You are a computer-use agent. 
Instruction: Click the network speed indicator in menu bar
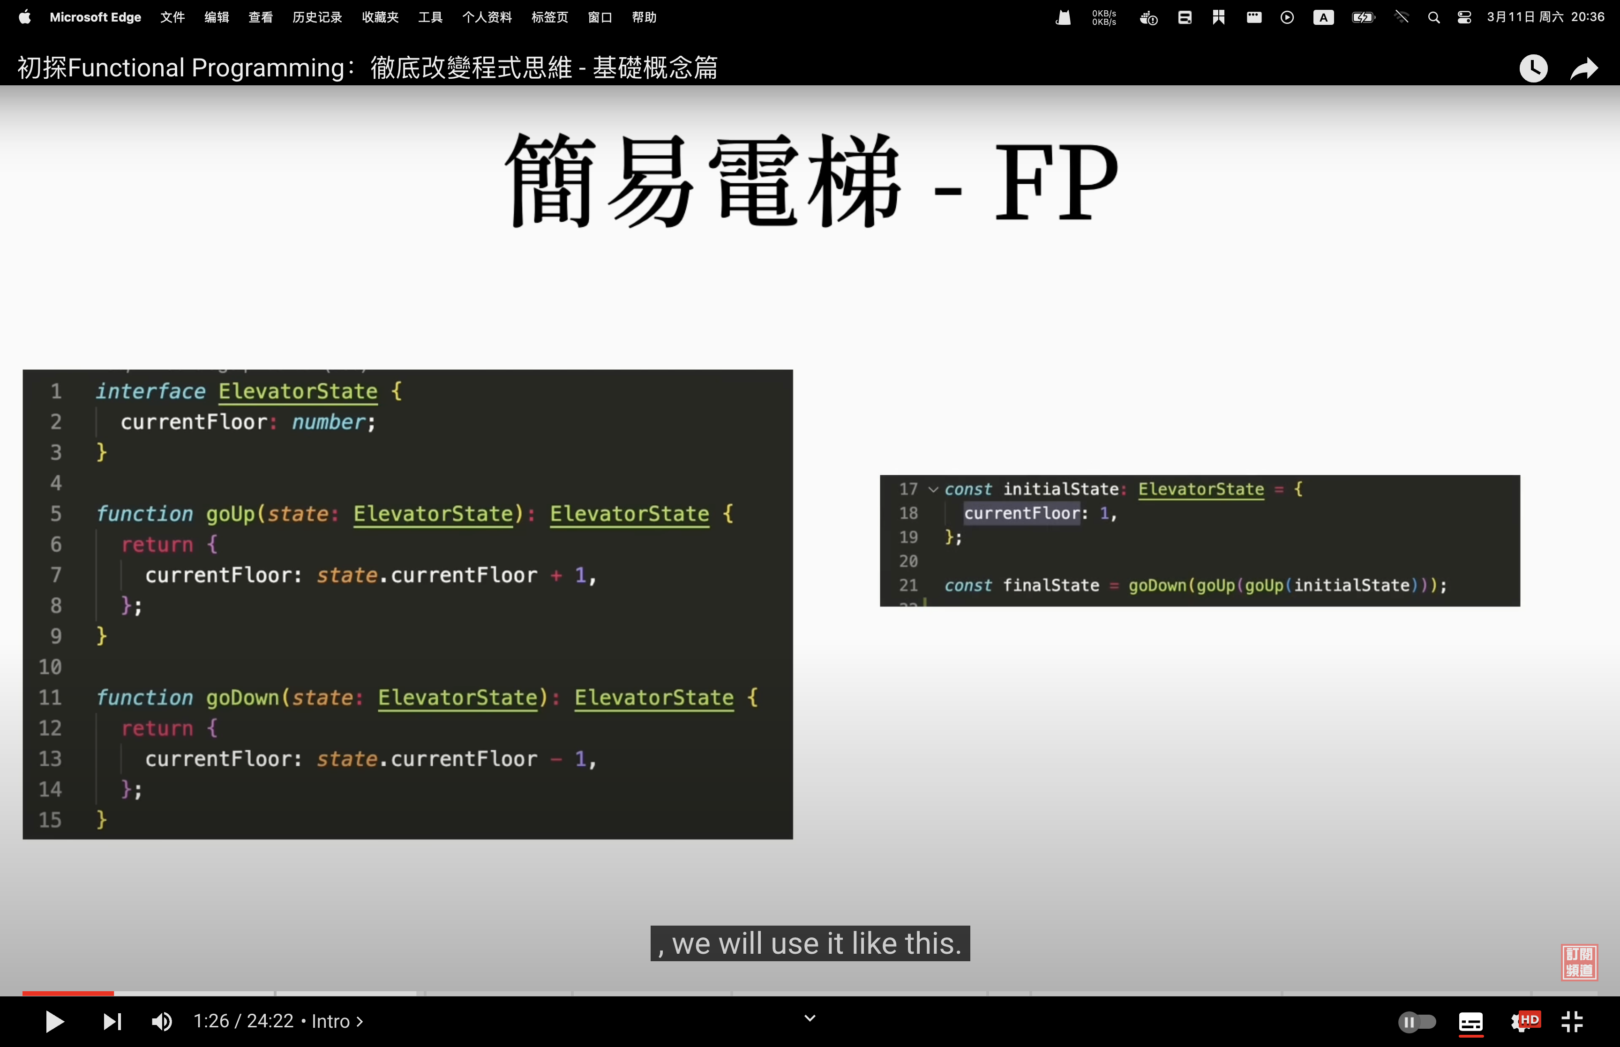(1104, 18)
